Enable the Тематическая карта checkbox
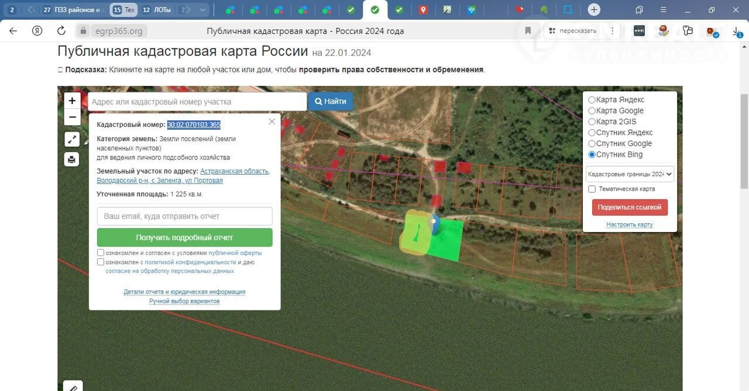 pos(592,189)
